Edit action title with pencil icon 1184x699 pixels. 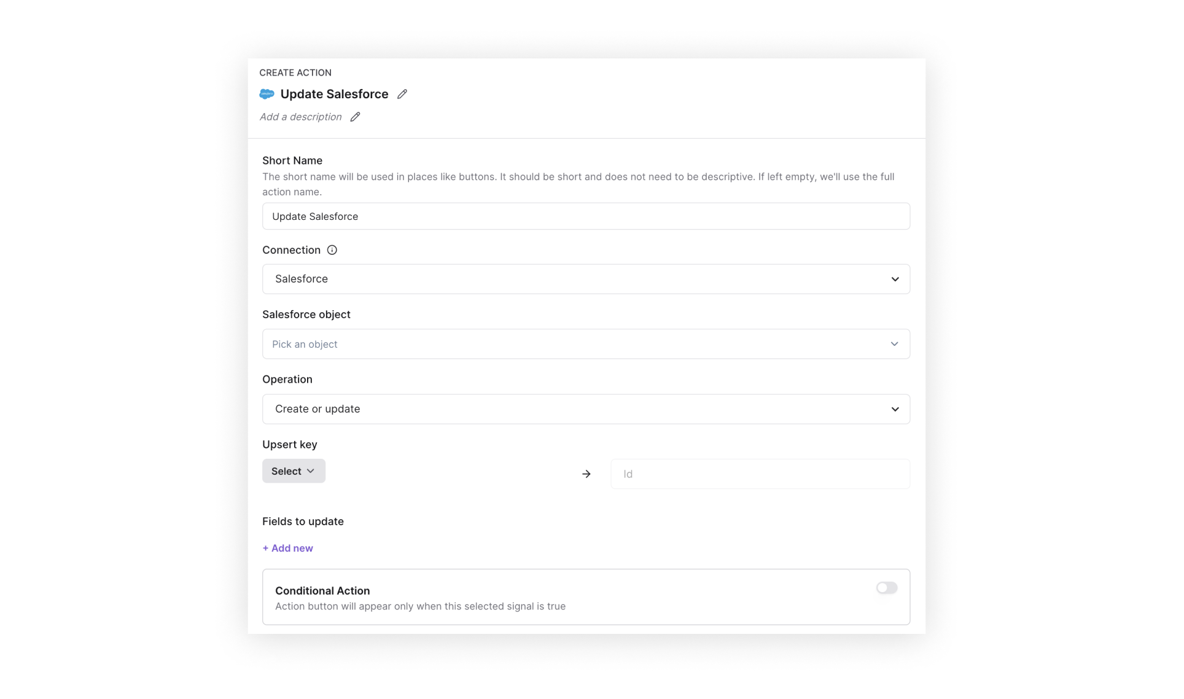point(402,94)
